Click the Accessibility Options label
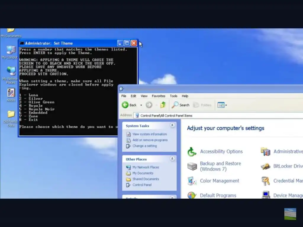Screen dimensions: 303x227 click(221, 152)
